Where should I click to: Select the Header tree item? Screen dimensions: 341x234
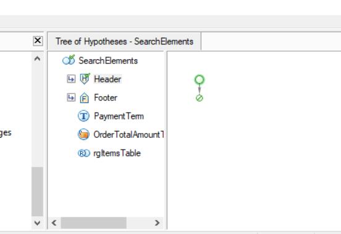tap(107, 79)
